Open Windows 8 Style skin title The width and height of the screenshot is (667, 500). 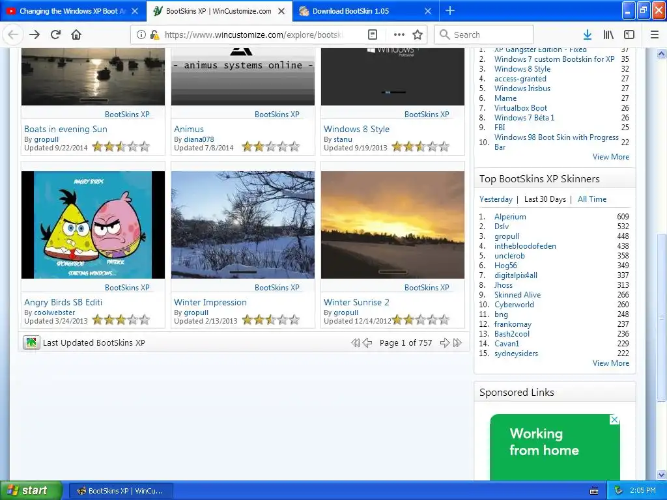[356, 129]
